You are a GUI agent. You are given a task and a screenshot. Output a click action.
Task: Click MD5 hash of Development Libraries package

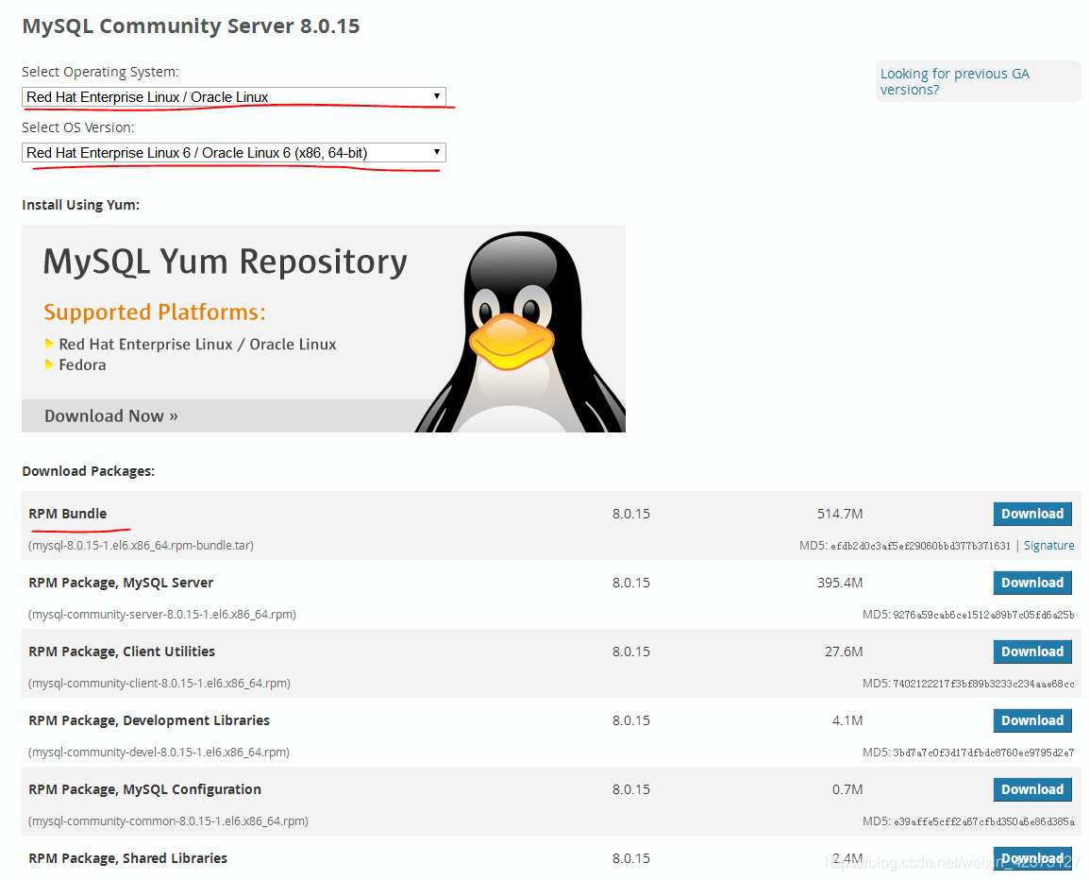pyautogui.click(x=983, y=753)
